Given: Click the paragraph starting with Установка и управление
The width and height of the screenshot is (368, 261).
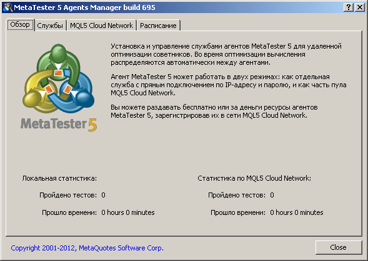Looking at the screenshot, I should tap(226, 54).
